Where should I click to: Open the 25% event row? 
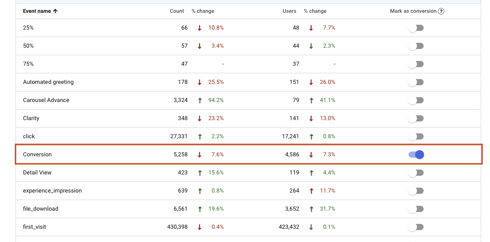[x=248, y=28]
